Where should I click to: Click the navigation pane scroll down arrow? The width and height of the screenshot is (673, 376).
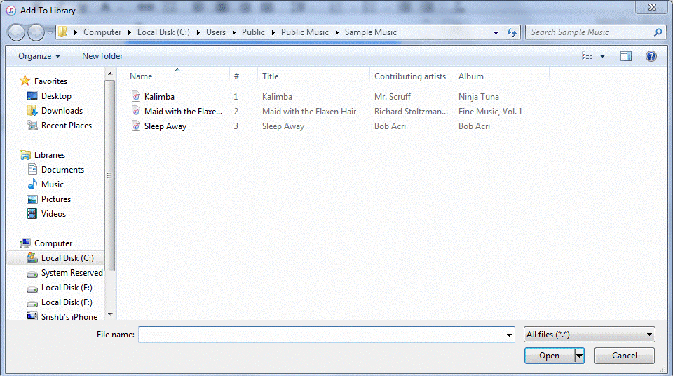(x=110, y=314)
